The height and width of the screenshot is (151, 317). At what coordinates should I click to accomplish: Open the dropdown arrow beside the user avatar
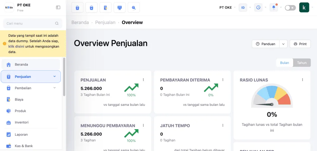coord(312,8)
